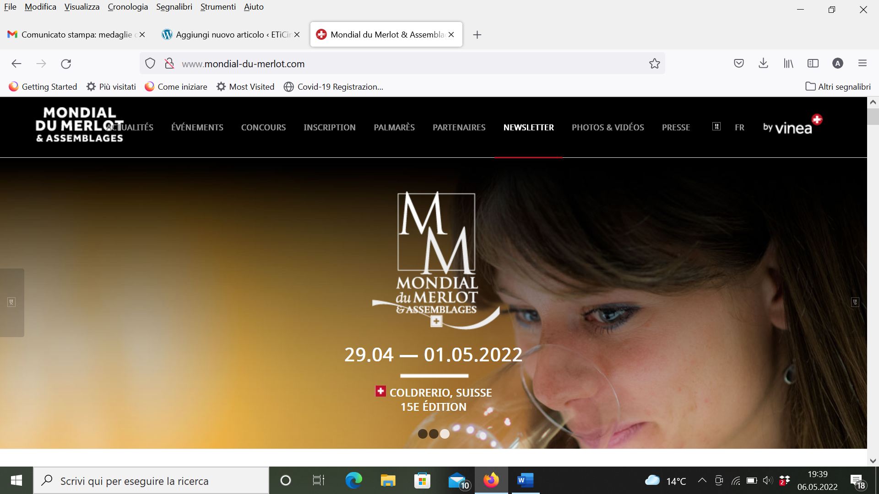The image size is (879, 494).
Task: Click the by vinea logo
Action: click(x=792, y=124)
